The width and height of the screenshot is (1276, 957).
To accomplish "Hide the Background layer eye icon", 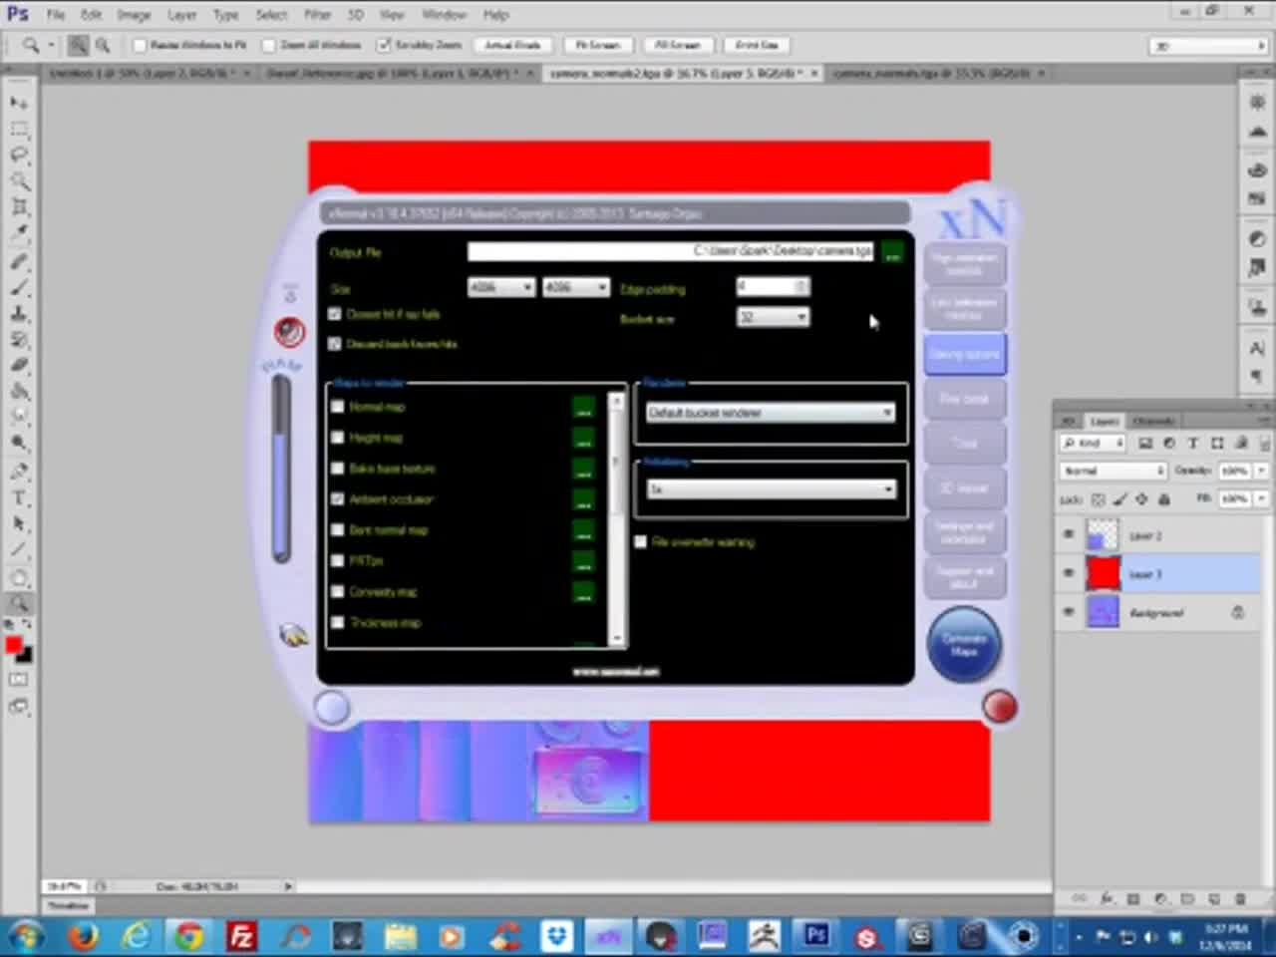I will [x=1069, y=612].
